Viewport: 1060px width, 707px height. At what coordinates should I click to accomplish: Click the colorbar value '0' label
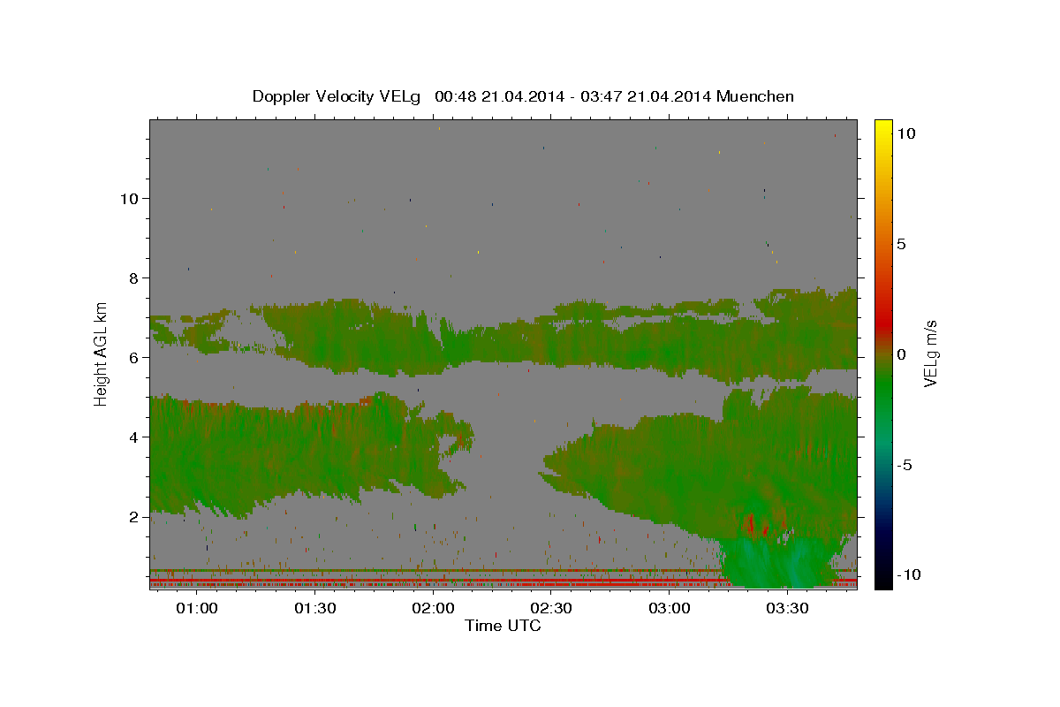point(901,354)
